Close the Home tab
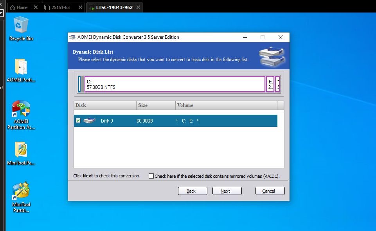The image size is (376, 231). [36, 7]
